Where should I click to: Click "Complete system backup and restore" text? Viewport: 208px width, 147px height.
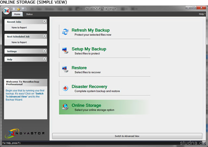click(x=97, y=91)
